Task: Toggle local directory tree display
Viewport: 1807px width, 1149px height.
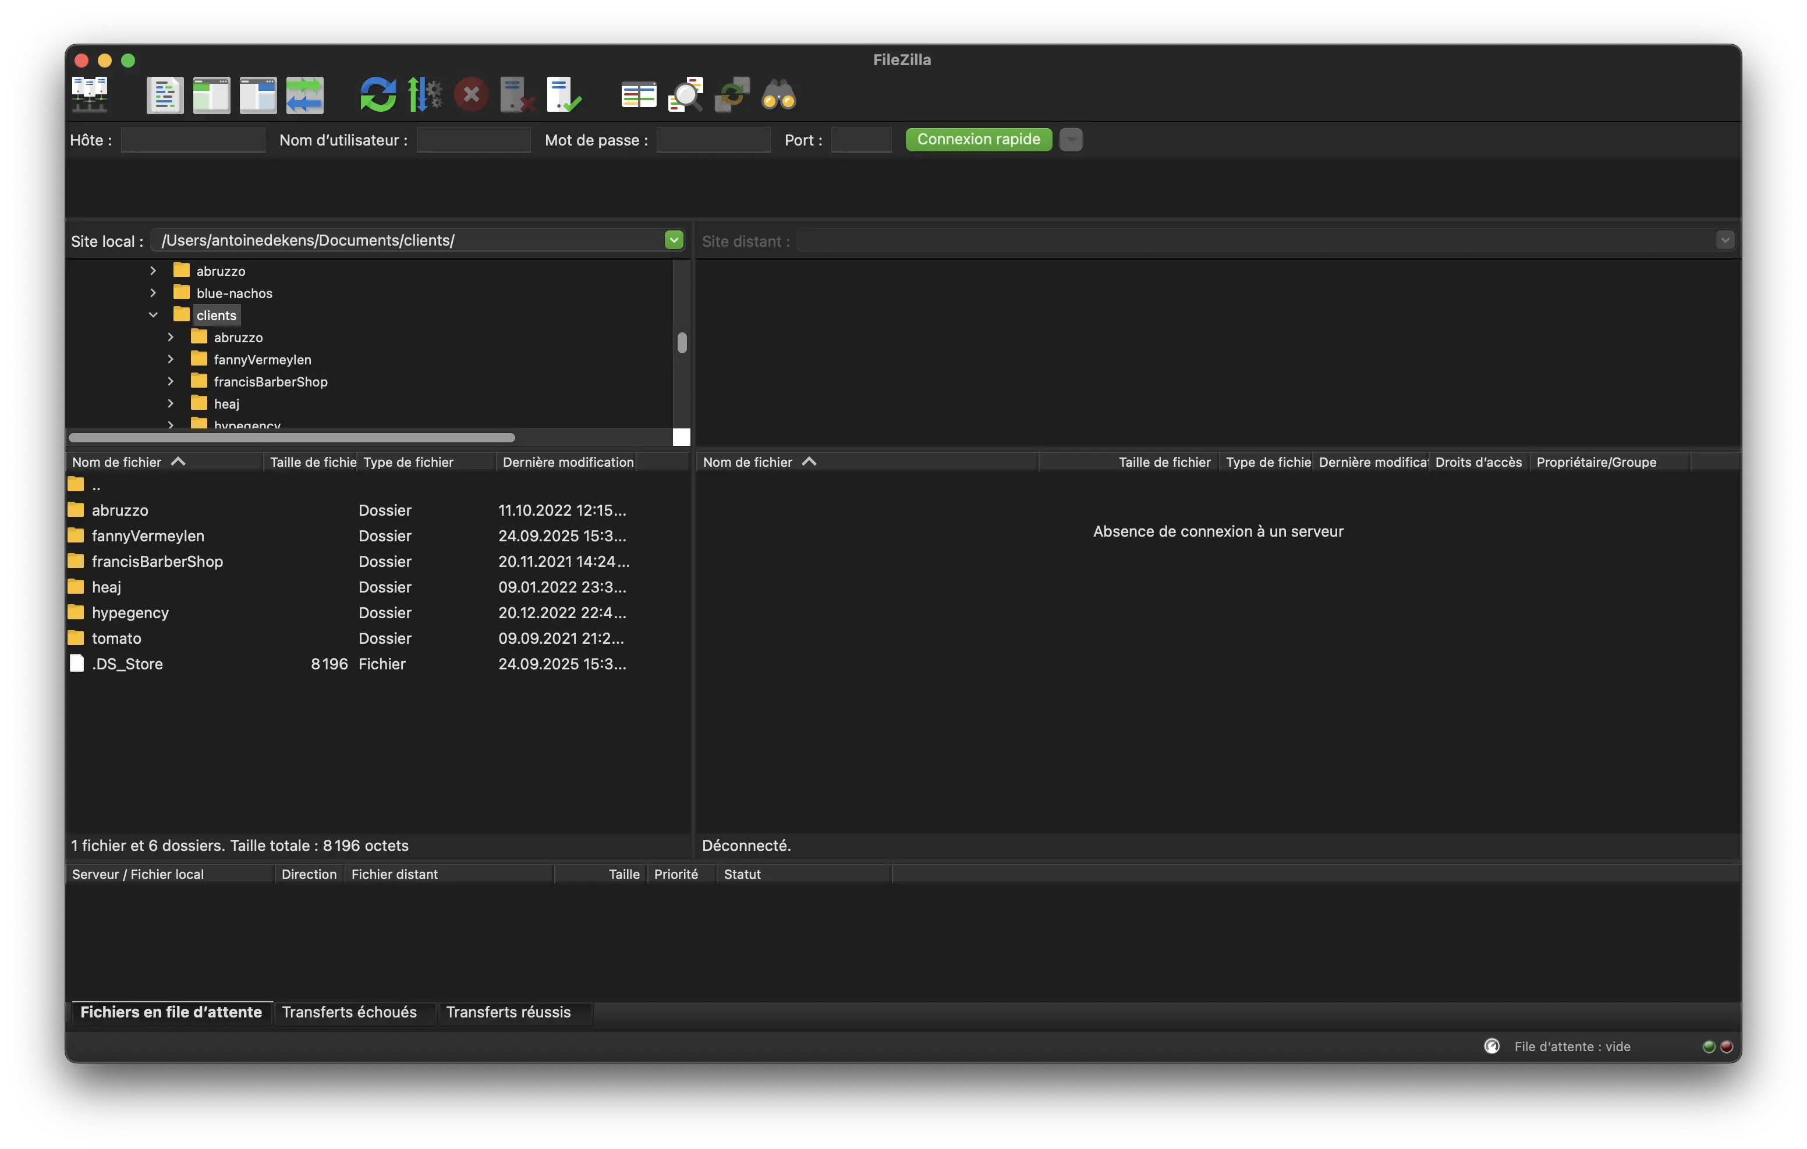Action: click(211, 95)
